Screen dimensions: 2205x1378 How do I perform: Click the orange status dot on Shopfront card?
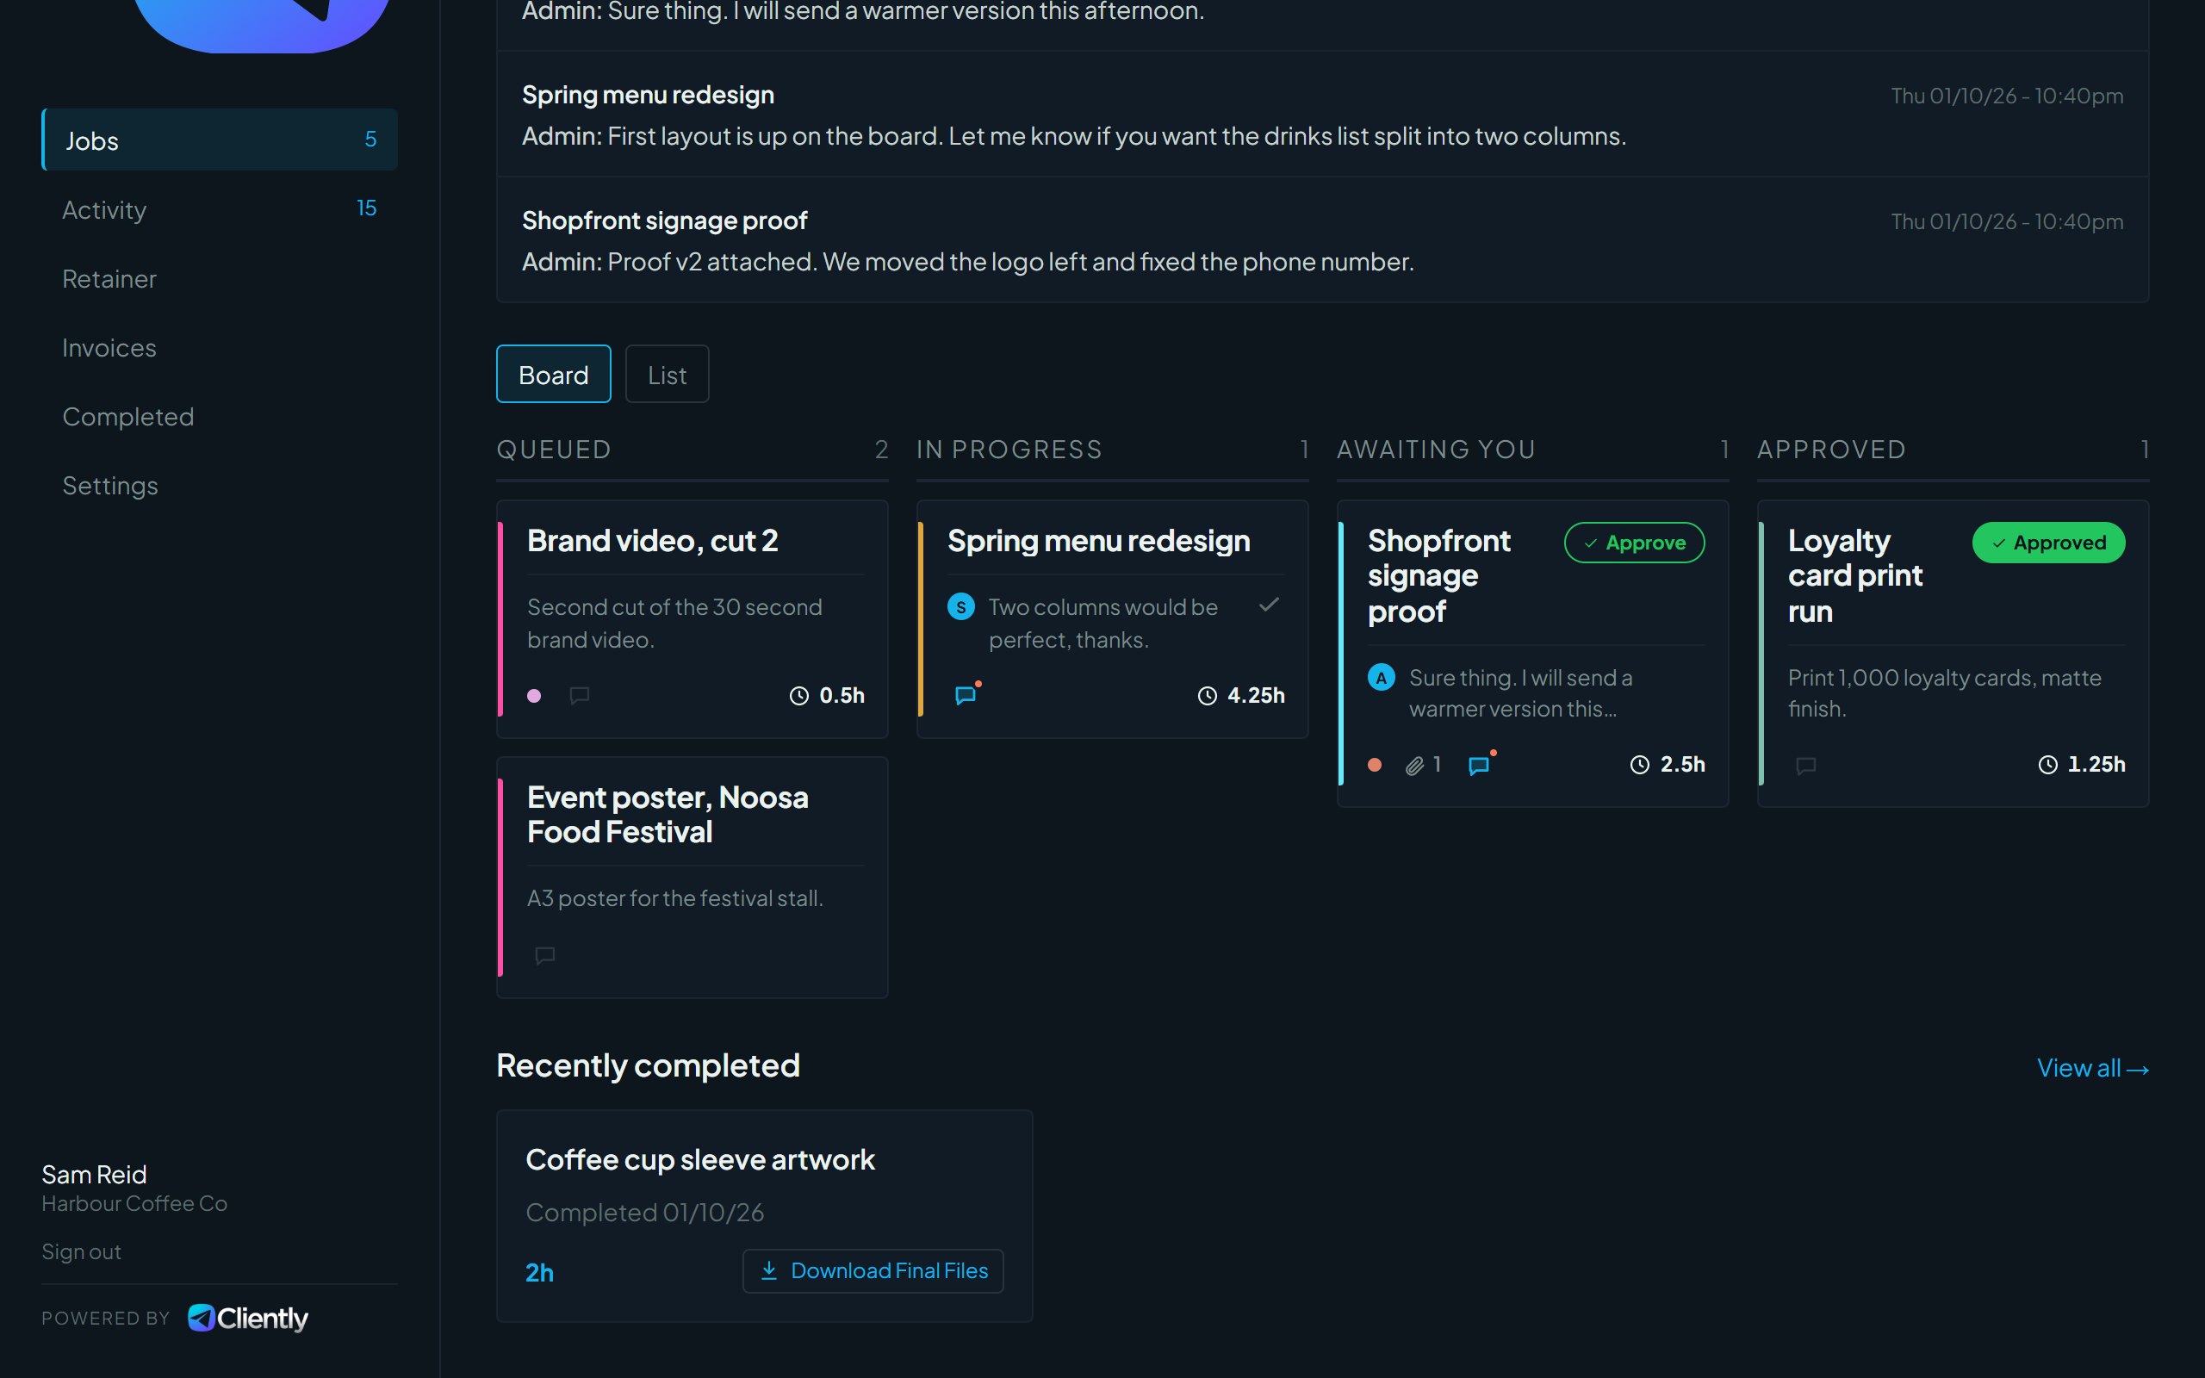click(x=1375, y=766)
